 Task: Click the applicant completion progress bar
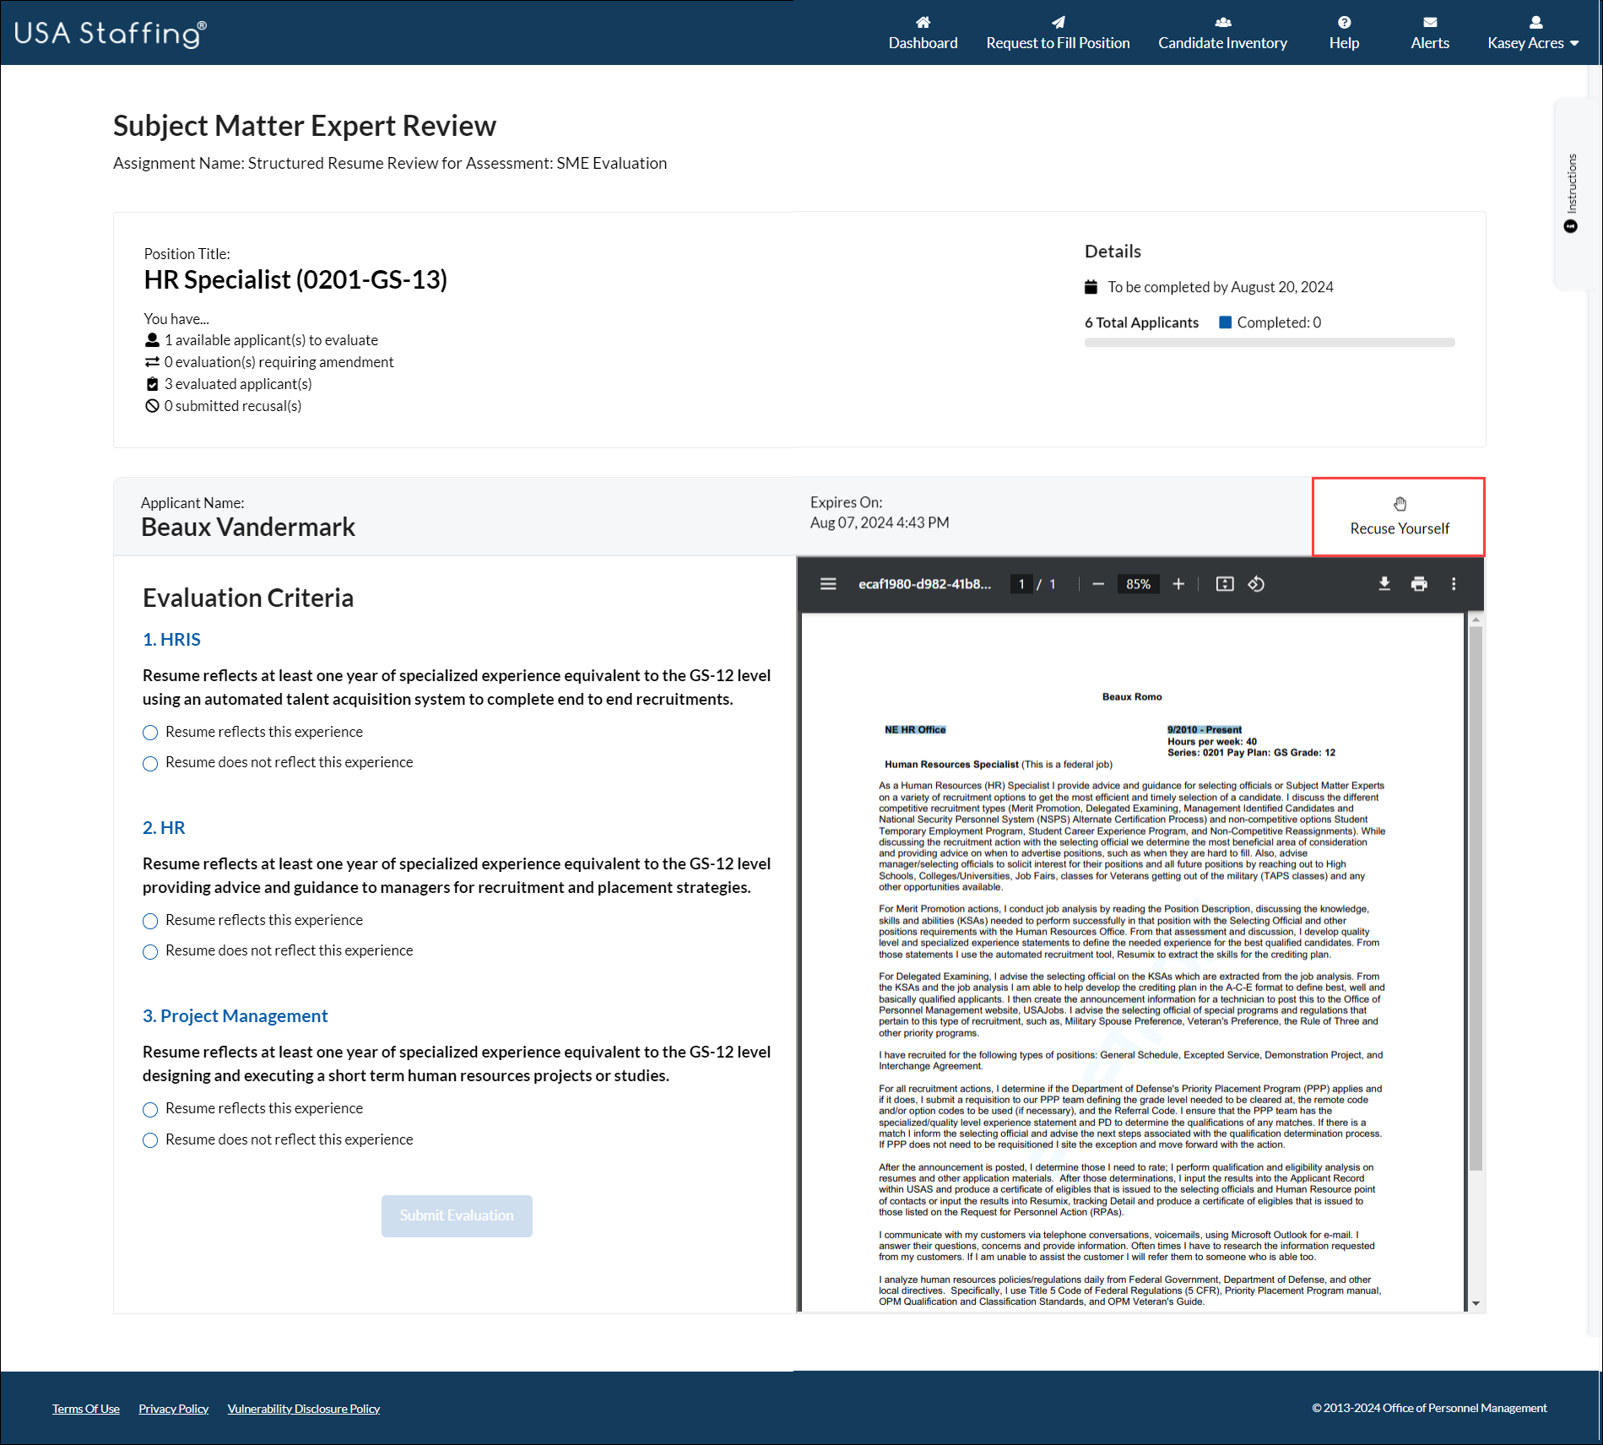[x=1270, y=342]
